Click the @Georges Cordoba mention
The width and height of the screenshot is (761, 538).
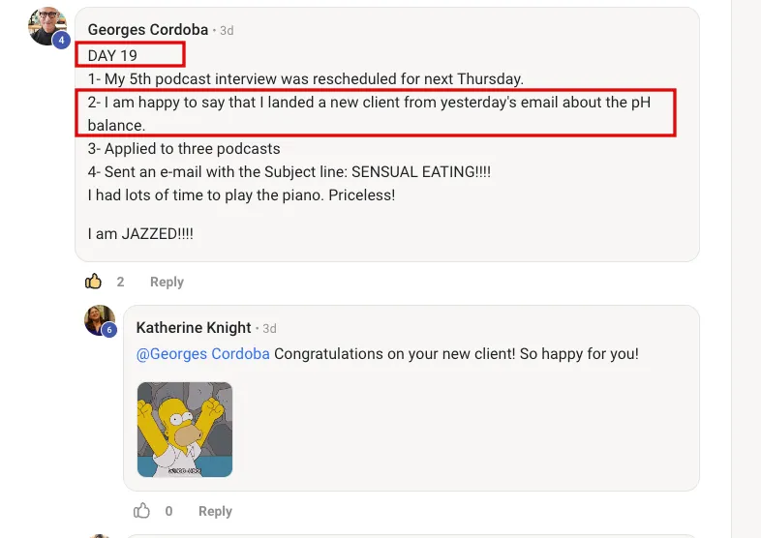tap(202, 353)
